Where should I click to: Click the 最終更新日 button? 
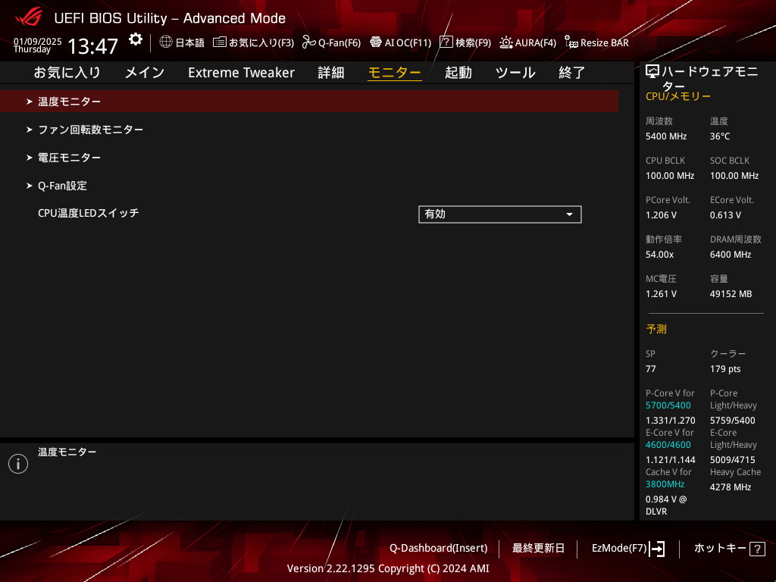pyautogui.click(x=538, y=548)
